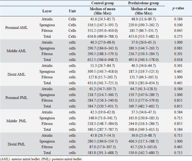Click the Layer column header
192x161 pixels.
(47, 11)
